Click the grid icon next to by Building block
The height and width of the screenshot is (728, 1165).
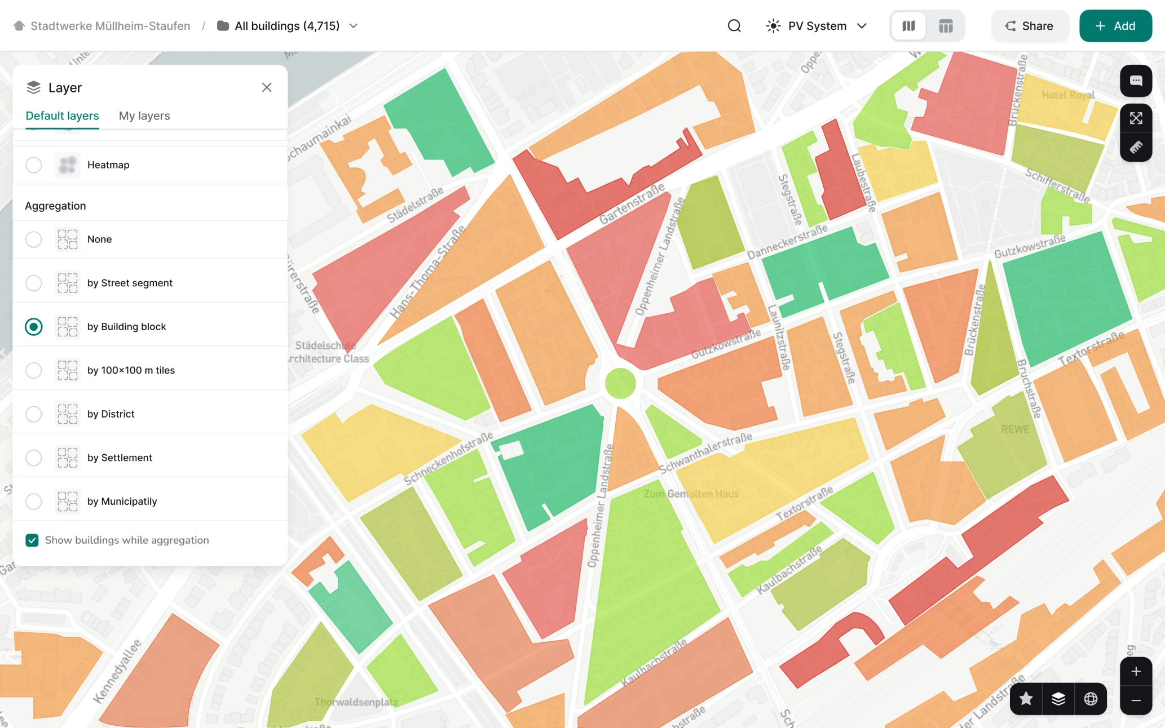tap(68, 327)
